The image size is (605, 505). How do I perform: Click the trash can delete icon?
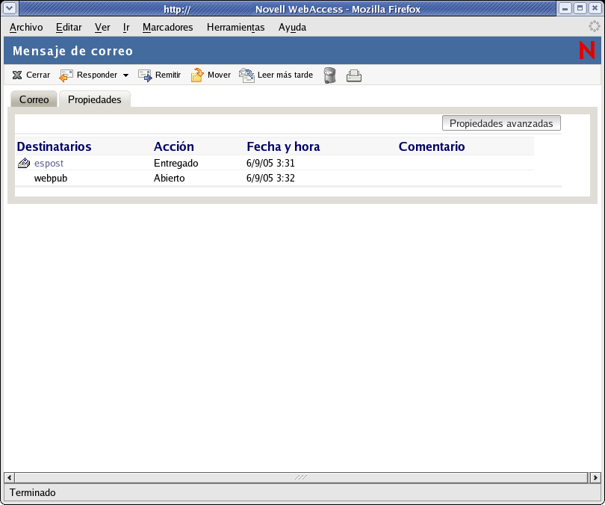(330, 75)
